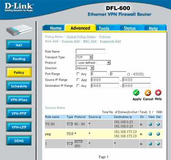Check the Any box for Port Range

pos(78,74)
